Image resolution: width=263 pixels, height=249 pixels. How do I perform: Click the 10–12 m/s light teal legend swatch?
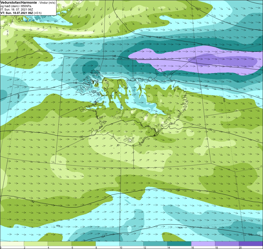[131, 243]
